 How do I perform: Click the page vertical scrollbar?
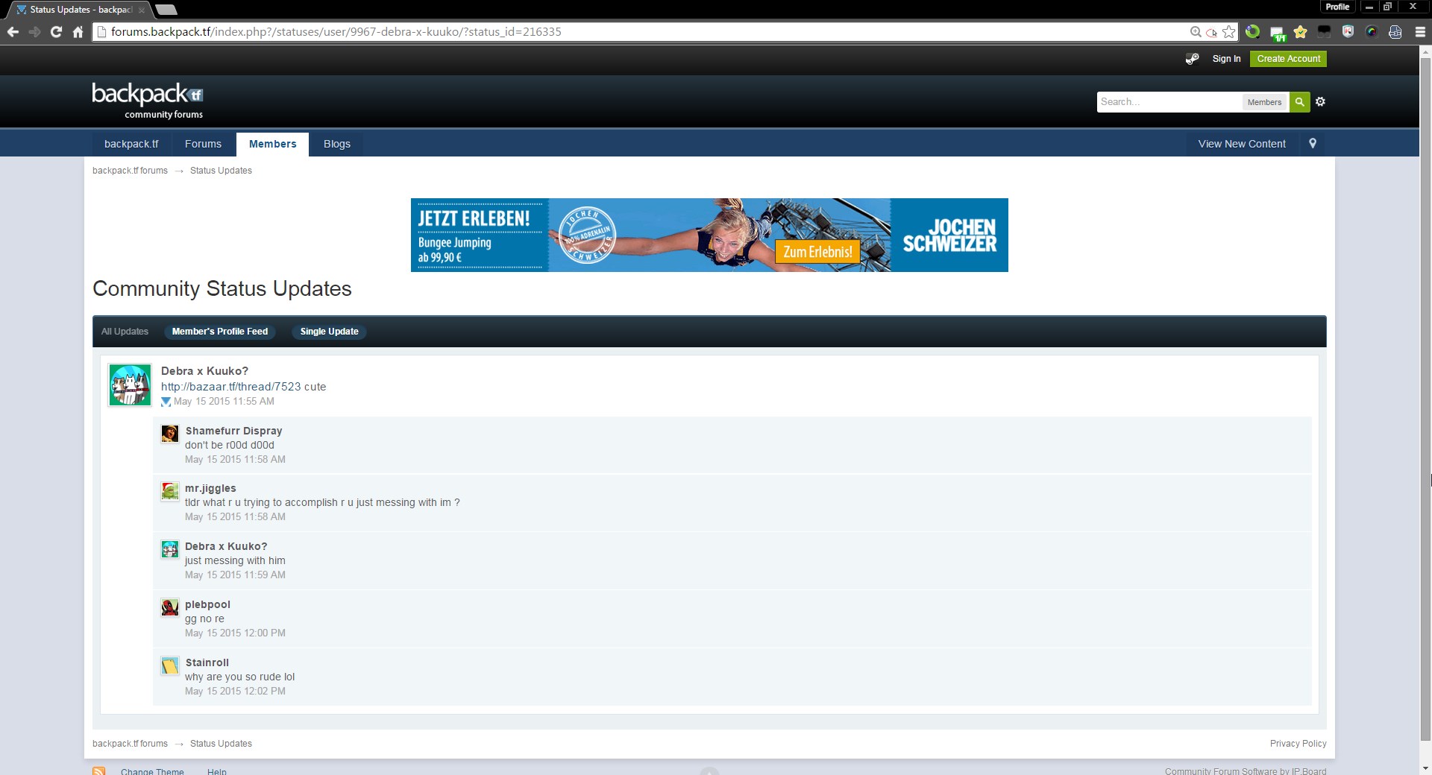[1425, 373]
